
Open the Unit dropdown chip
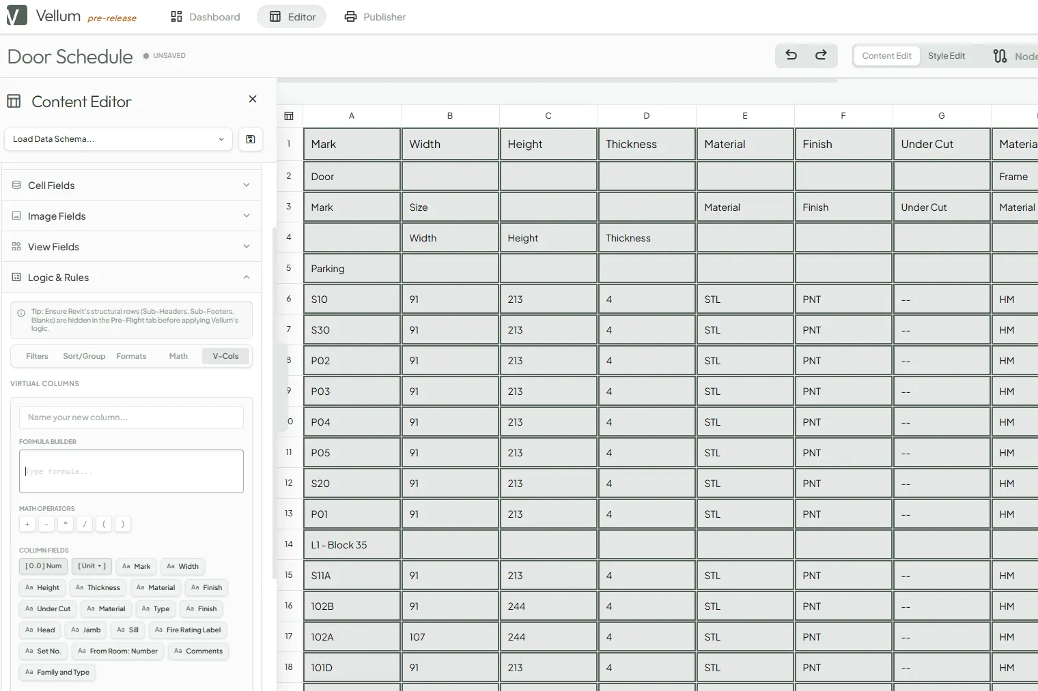pos(92,566)
